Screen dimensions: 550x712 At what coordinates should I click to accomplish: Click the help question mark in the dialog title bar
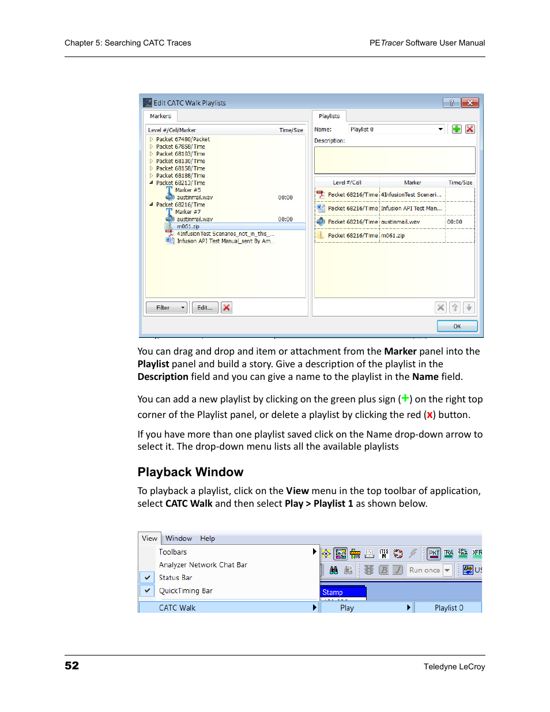click(451, 103)
